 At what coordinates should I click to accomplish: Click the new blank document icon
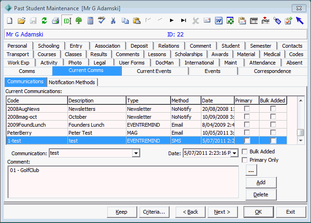[10, 21]
